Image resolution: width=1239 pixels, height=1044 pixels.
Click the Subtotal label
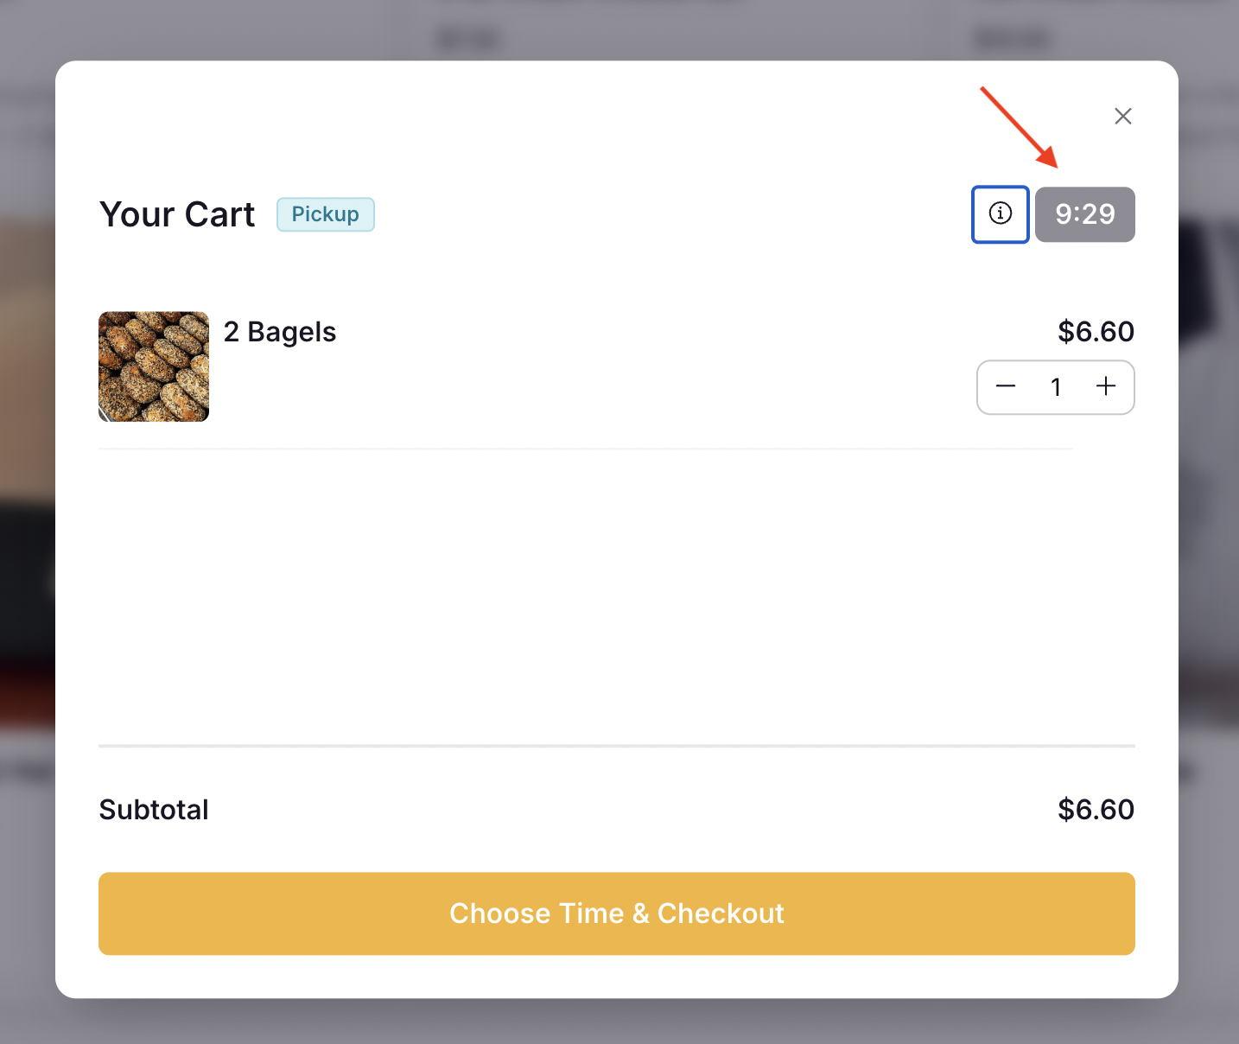154,810
